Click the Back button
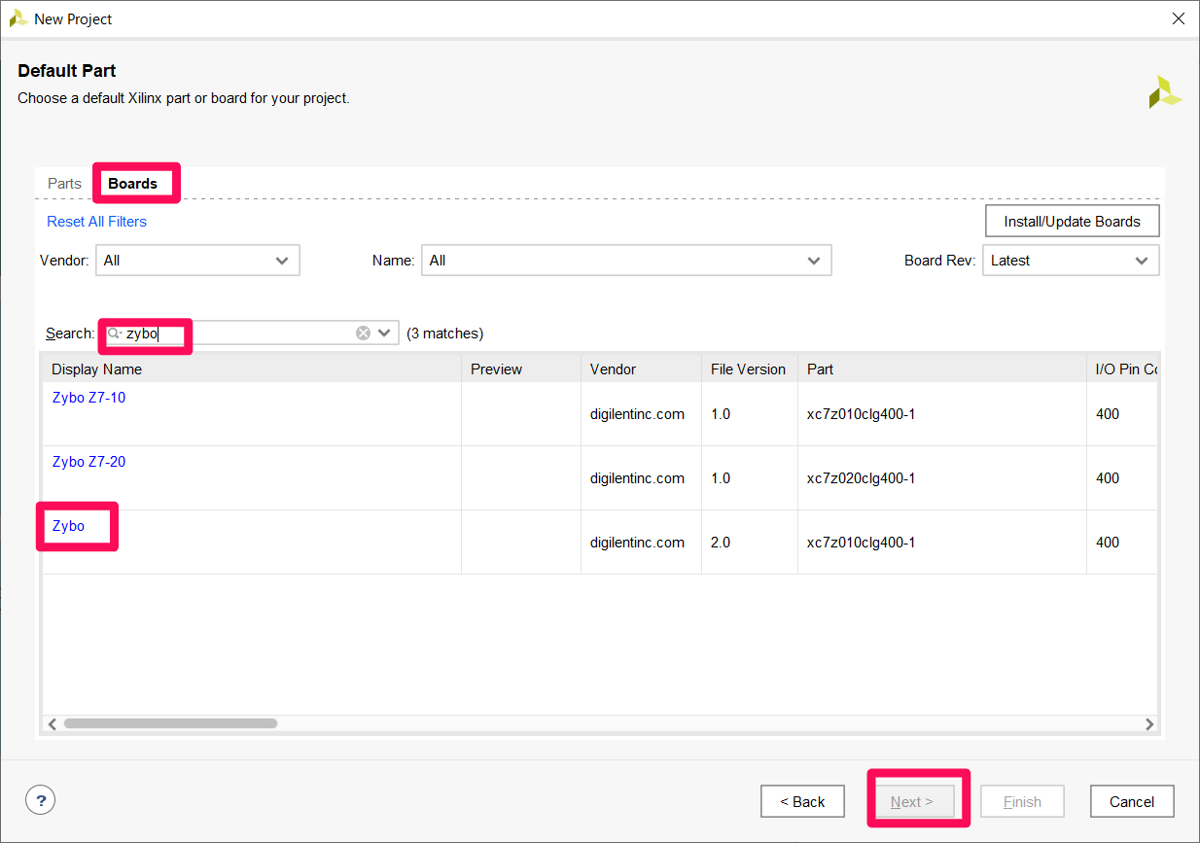1200x843 pixels. (802, 801)
